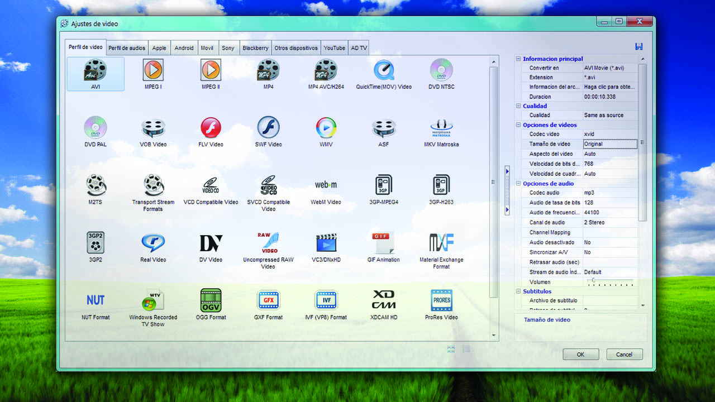The width and height of the screenshot is (715, 402).
Task: Switch to list view layout
Action: pyautogui.click(x=466, y=349)
